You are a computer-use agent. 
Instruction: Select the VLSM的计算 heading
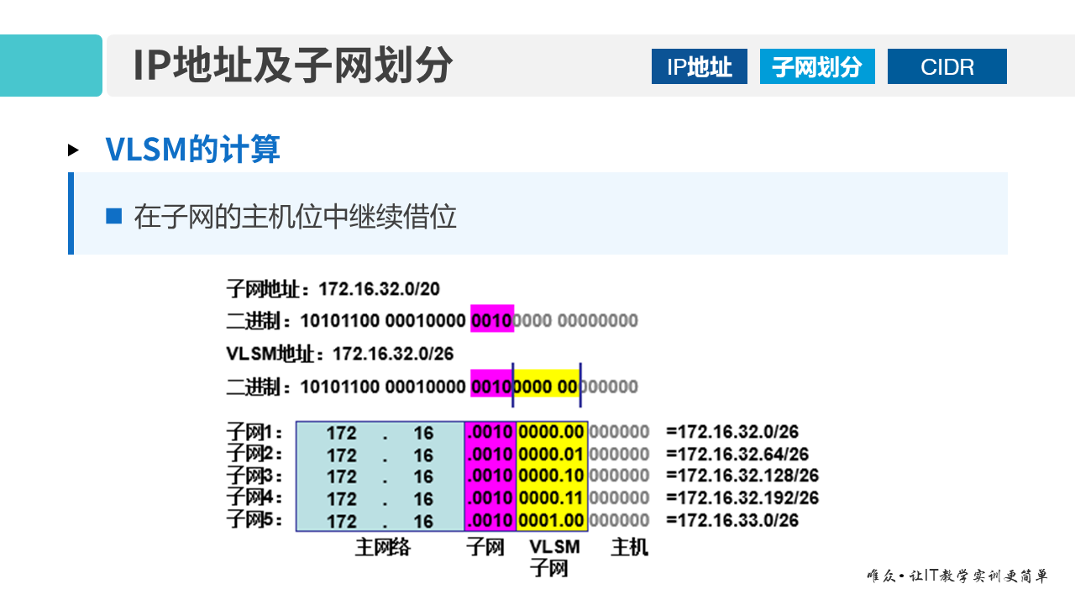point(192,149)
